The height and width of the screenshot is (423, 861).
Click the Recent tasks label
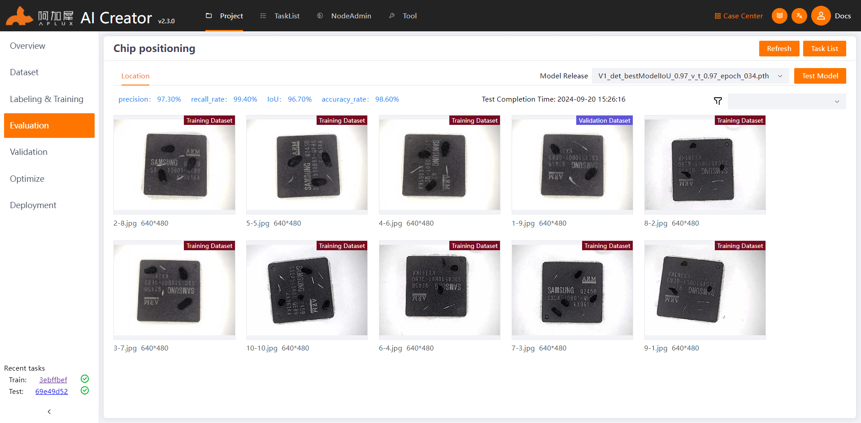click(25, 368)
